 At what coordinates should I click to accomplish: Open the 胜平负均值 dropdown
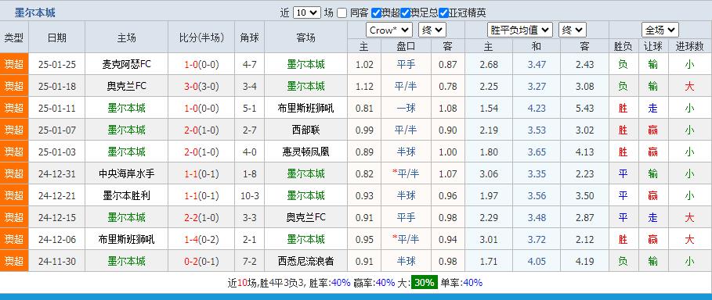tap(520, 30)
